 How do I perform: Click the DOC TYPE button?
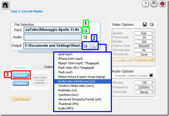pyautogui.click(x=92, y=46)
